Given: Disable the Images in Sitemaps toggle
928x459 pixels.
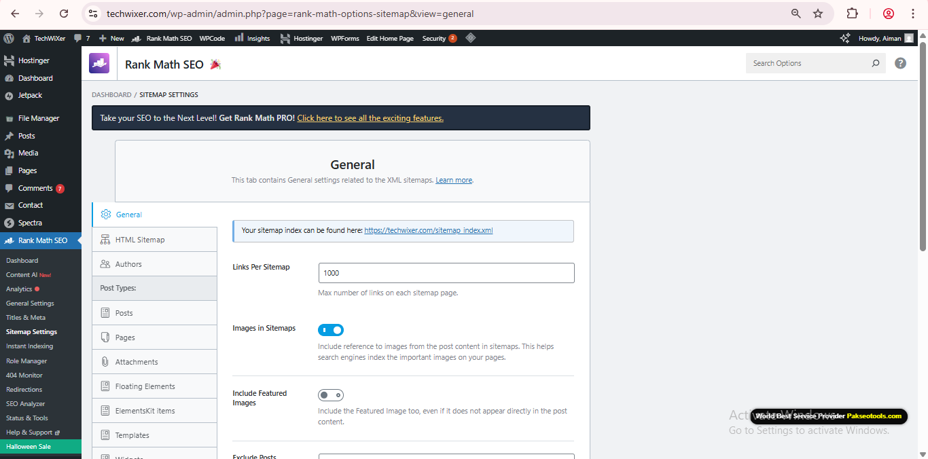Looking at the screenshot, I should (331, 330).
